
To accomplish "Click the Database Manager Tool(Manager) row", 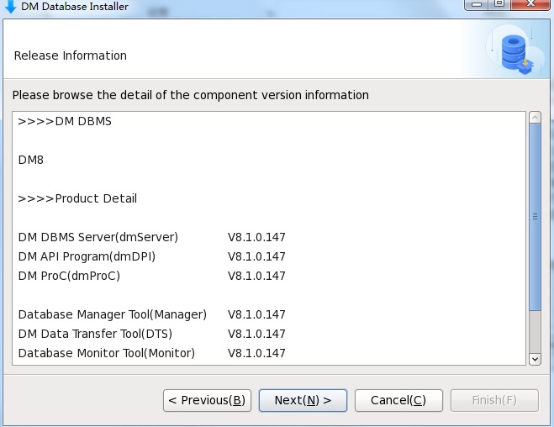I will coord(112,314).
